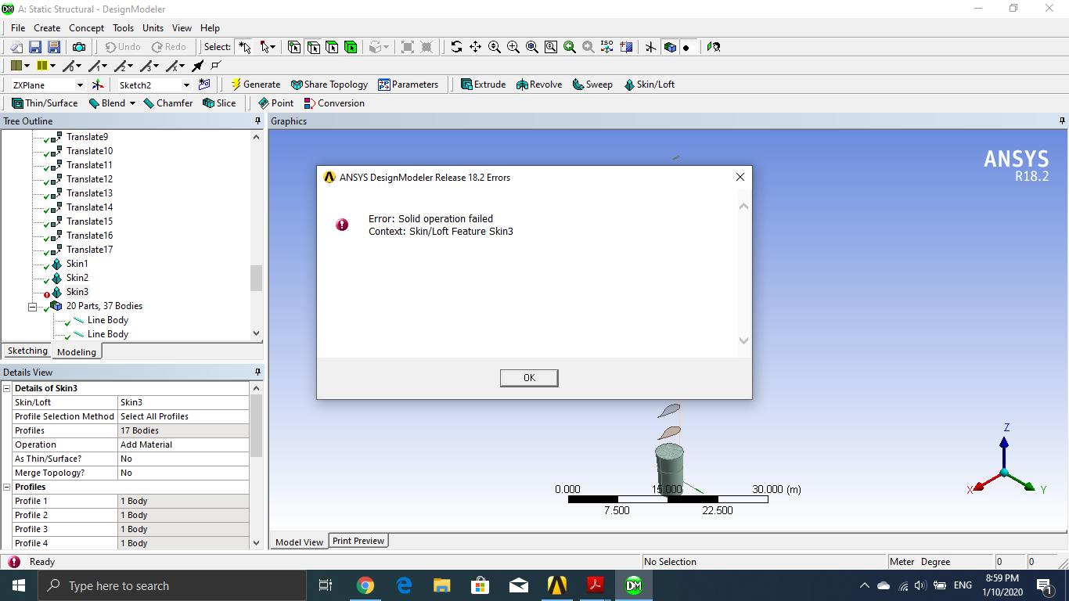The width and height of the screenshot is (1069, 601).
Task: Click OK in the Errors dialog
Action: [x=529, y=378]
